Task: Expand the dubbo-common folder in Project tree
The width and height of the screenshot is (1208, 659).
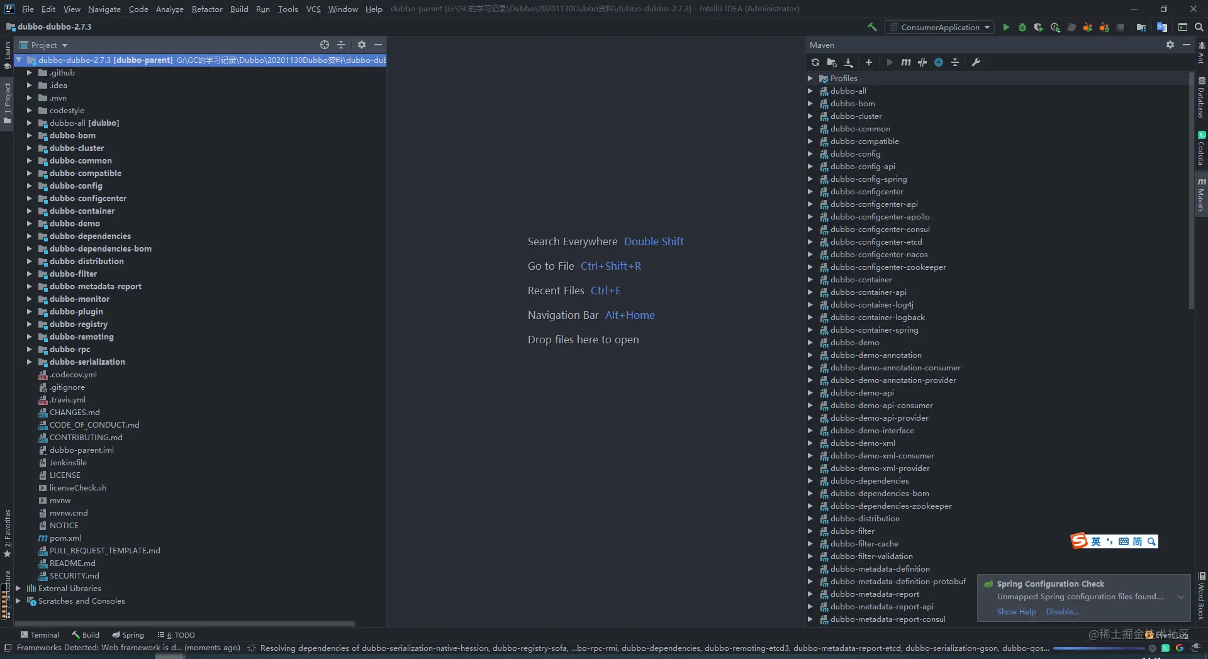Action: tap(29, 160)
